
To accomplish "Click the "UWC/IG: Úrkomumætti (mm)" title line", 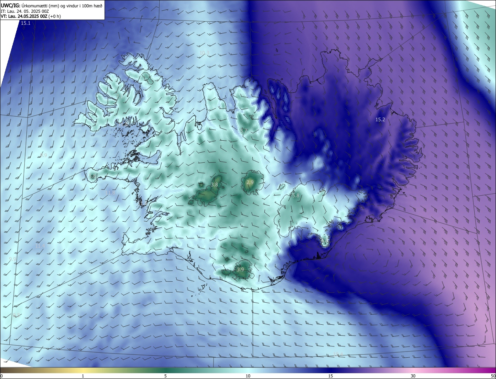I will click(x=52, y=5).
